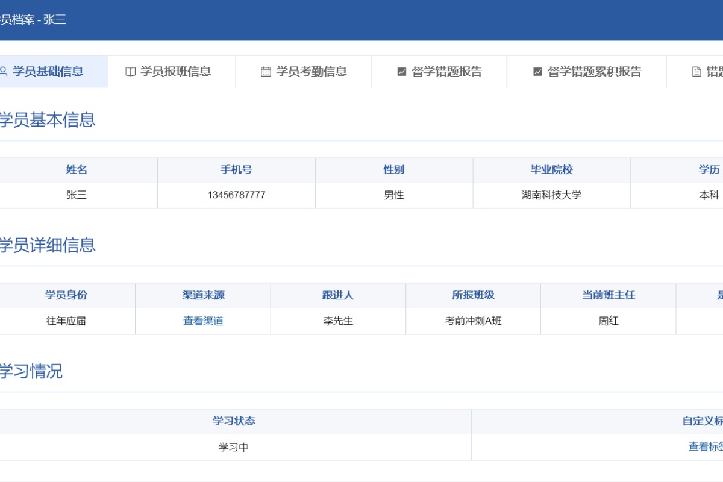Select the 李先生 follow-up person cell
This screenshot has width=723, height=482.
click(337, 321)
